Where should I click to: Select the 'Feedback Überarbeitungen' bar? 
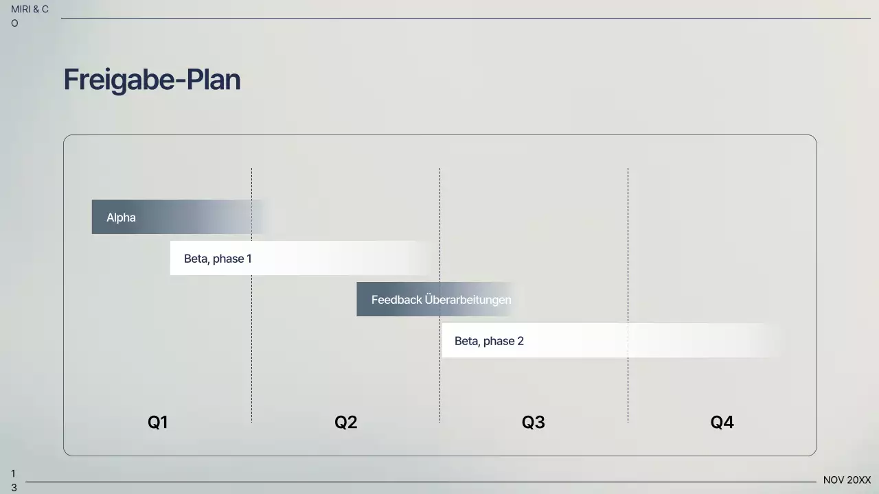[x=434, y=299]
